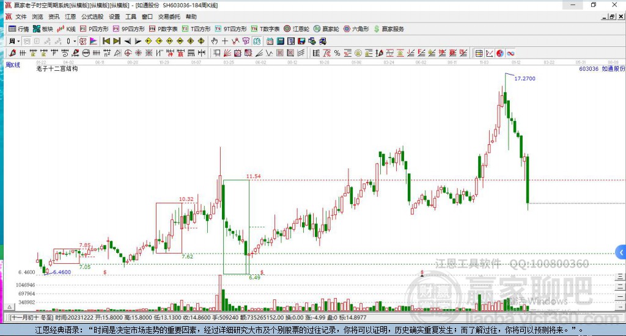Viewport: 626px width, 336px height.
Task: Click the colorful triangle chart icon
Action: coord(94,41)
